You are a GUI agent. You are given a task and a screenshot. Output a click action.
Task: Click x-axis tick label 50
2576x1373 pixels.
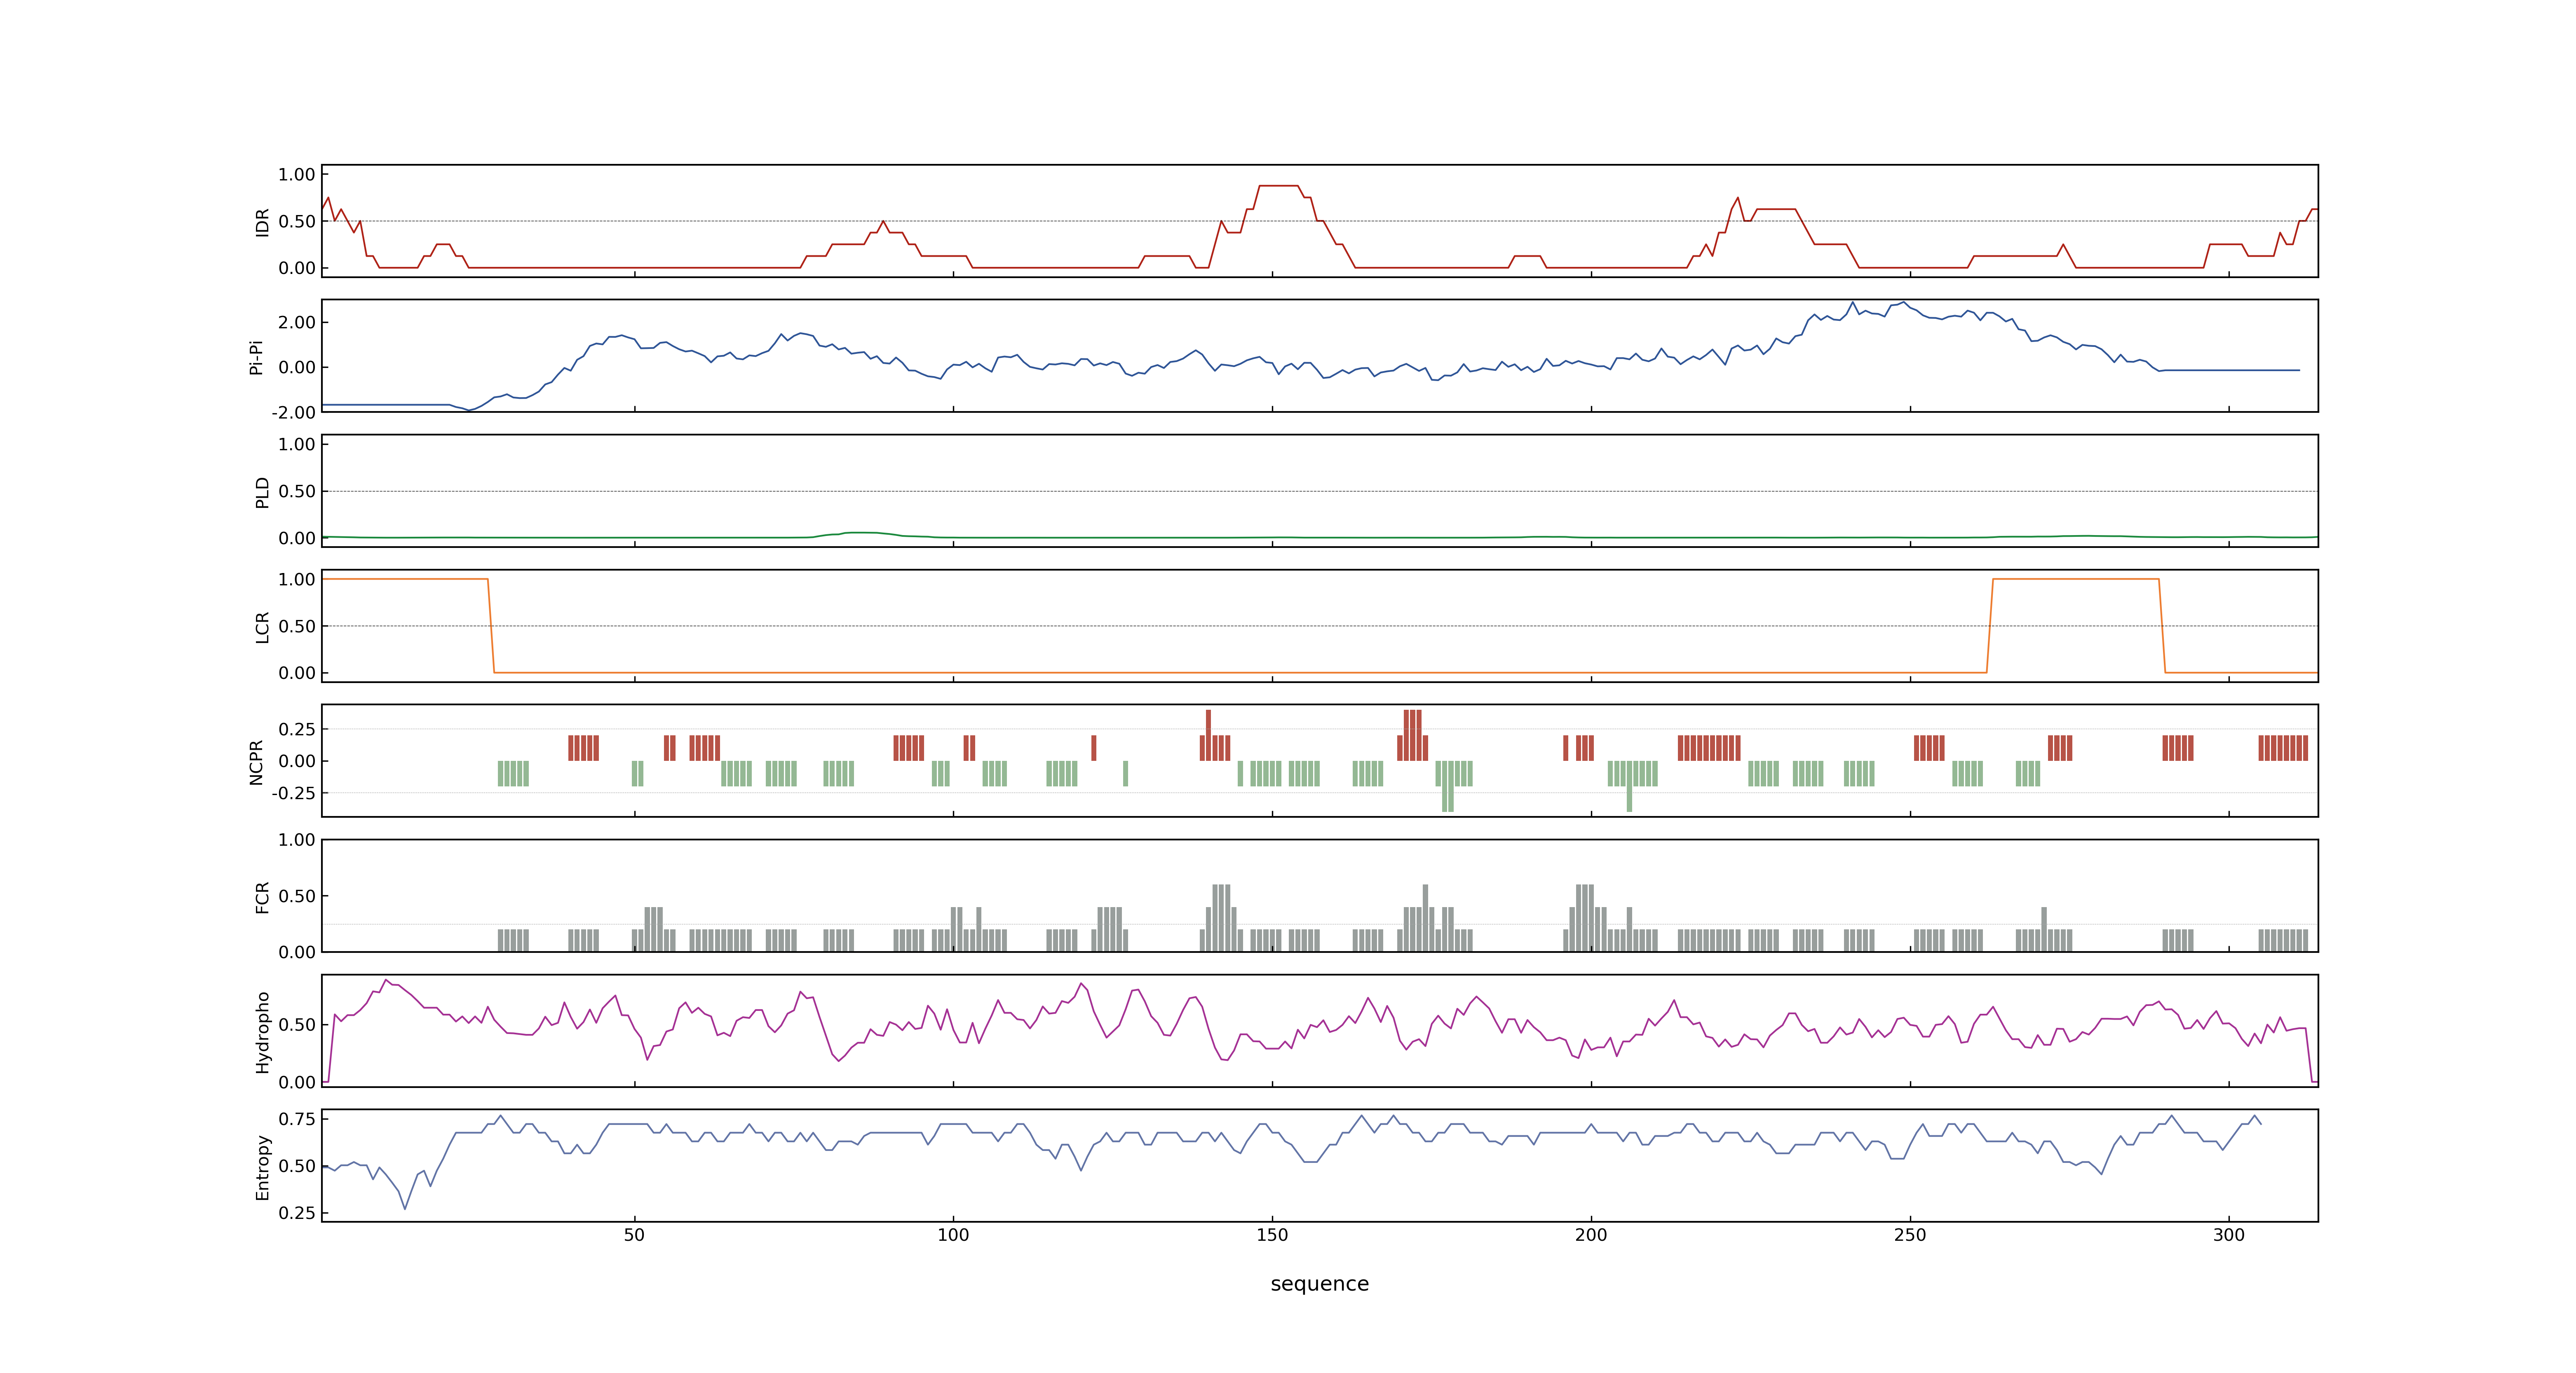point(634,1235)
